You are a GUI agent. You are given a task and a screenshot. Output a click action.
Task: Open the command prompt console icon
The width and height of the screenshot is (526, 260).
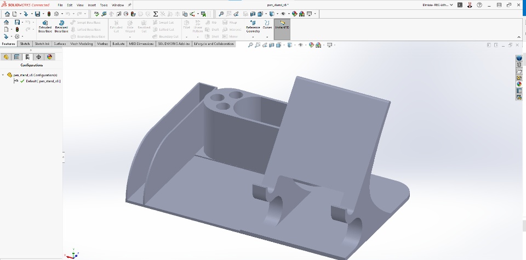pos(460,5)
